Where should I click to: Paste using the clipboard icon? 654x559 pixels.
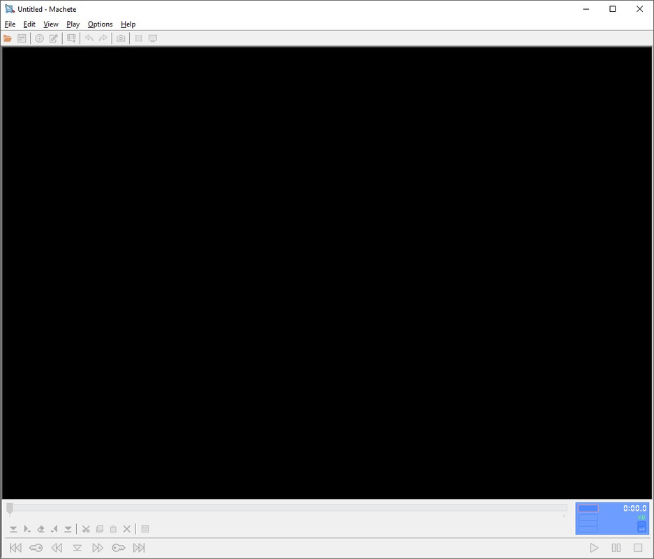pyautogui.click(x=113, y=529)
